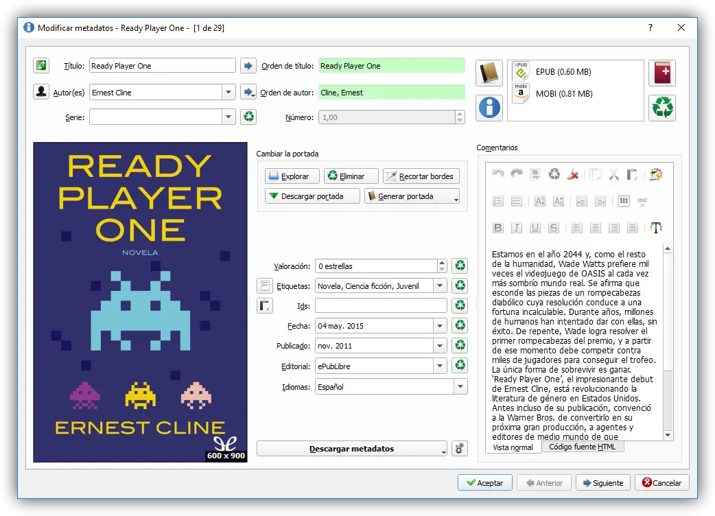This screenshot has height=516, width=715.
Task: Open Generar portada options arrow
Action: pyautogui.click(x=456, y=198)
